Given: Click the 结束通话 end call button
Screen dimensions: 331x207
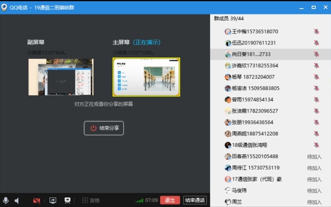Looking at the screenshot, I should [x=195, y=200].
